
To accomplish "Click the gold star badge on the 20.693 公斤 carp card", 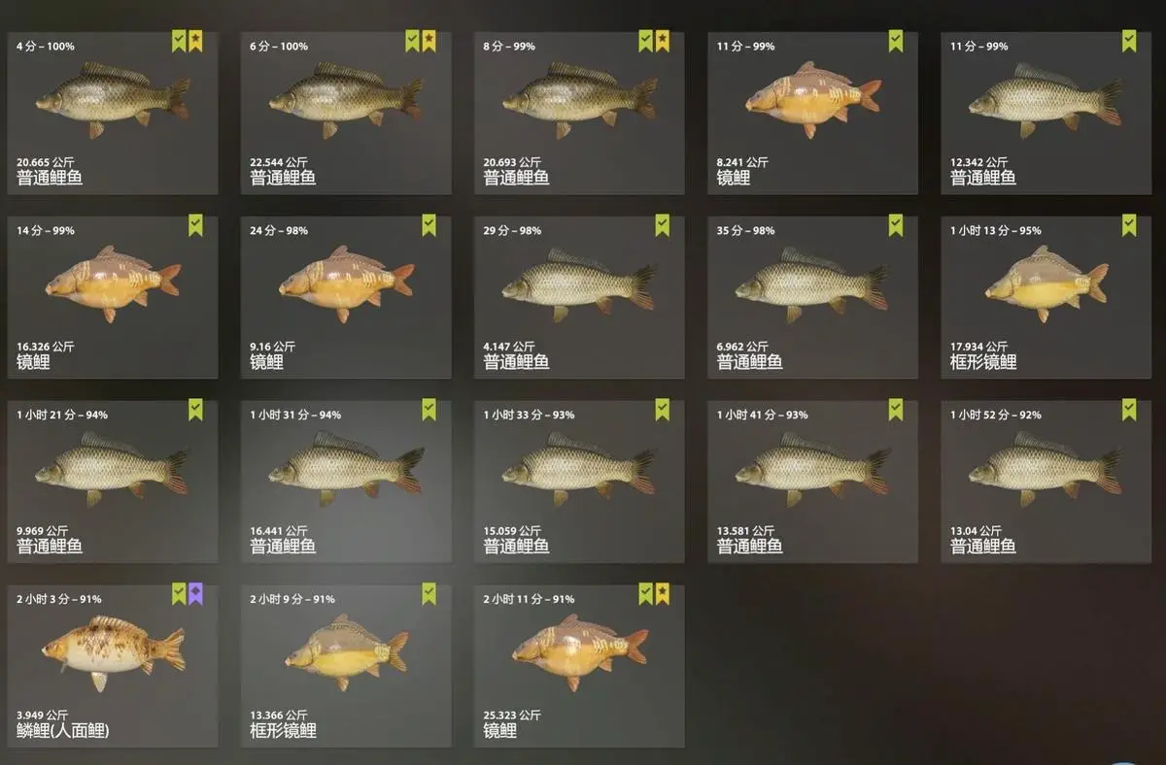I will click(x=662, y=41).
